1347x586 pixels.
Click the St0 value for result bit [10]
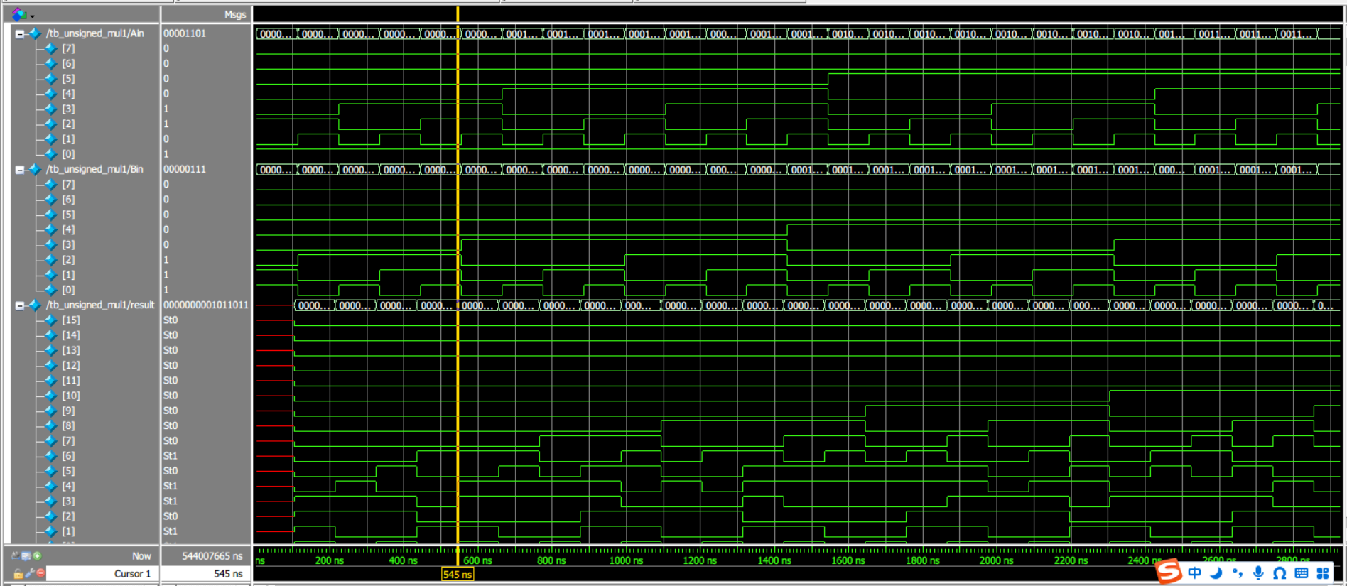171,396
